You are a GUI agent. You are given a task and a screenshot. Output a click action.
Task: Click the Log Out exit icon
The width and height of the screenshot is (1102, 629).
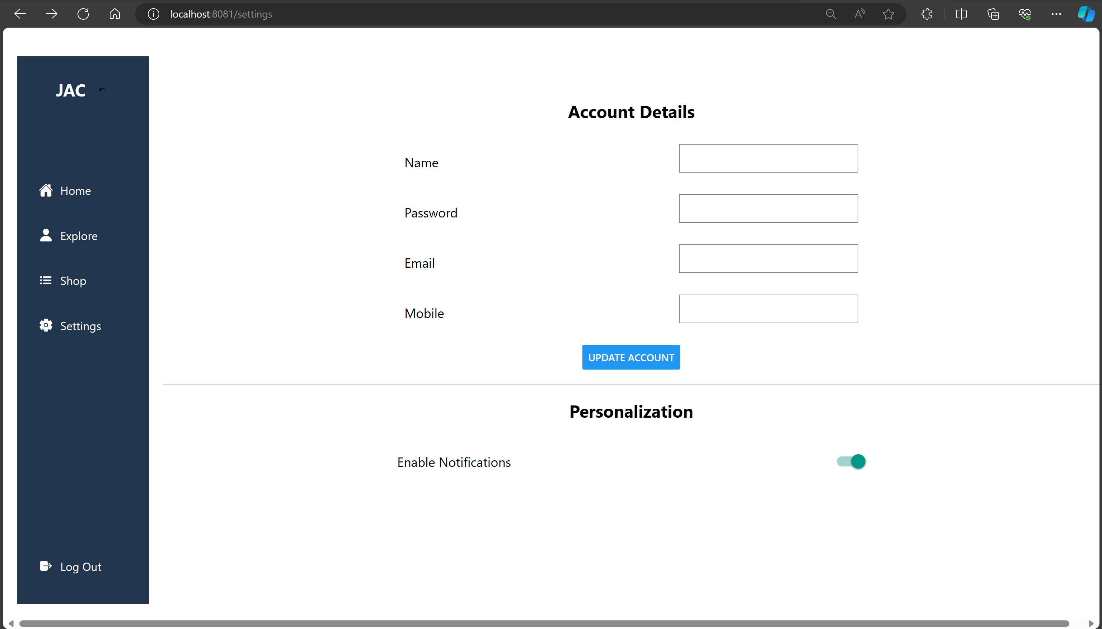[46, 566]
